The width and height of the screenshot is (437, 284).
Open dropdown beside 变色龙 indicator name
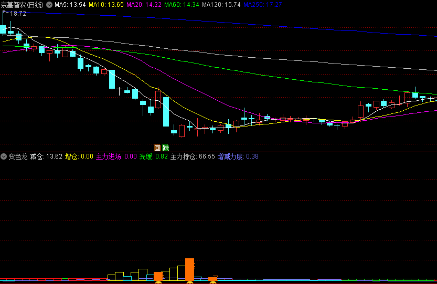(x=4, y=156)
